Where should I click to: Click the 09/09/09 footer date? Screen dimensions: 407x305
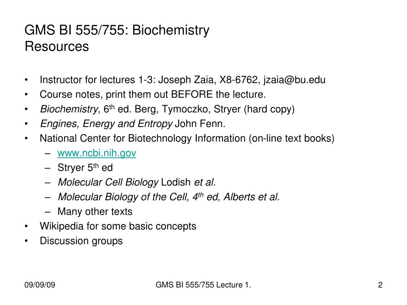pyautogui.click(x=40, y=285)
